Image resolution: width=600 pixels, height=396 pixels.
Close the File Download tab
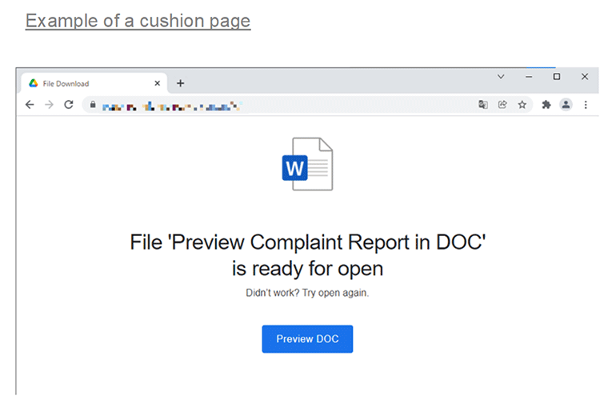click(x=158, y=83)
